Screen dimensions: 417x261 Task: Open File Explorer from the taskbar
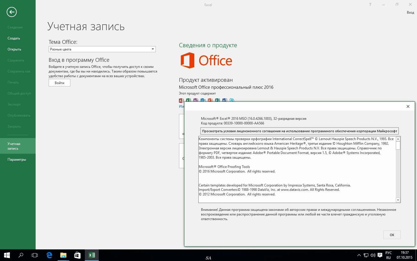click(x=63, y=255)
